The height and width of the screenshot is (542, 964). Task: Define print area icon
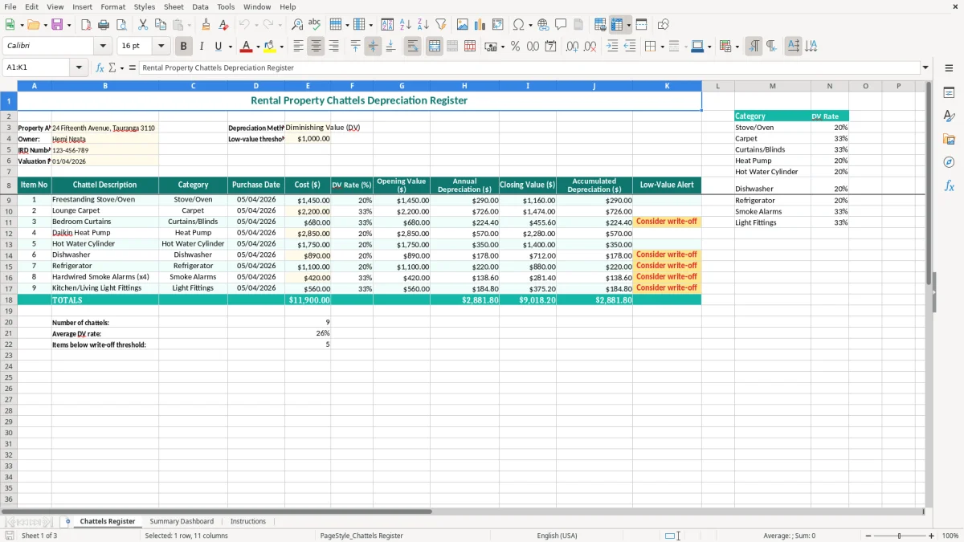pyautogui.click(x=600, y=25)
